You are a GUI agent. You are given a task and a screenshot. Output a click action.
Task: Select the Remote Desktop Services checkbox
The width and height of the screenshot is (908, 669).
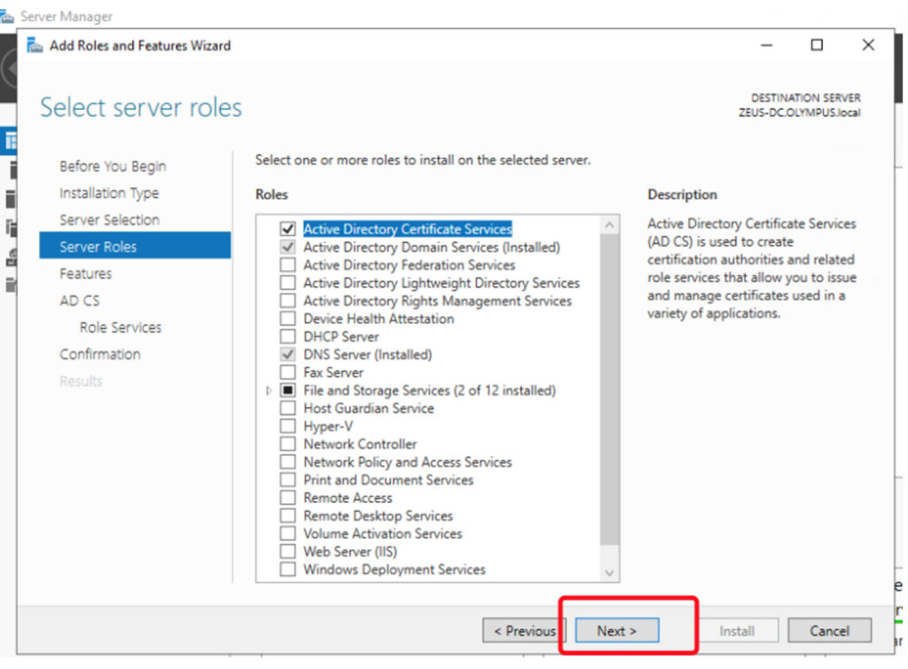287,516
